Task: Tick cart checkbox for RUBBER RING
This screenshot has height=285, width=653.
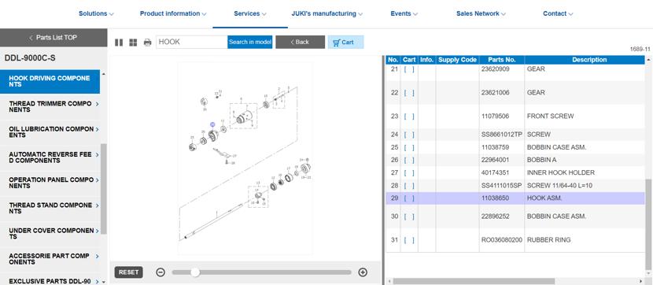Action: (409, 240)
